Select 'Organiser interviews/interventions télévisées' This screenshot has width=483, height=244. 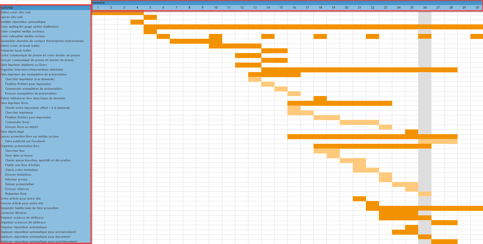click(x=46, y=70)
